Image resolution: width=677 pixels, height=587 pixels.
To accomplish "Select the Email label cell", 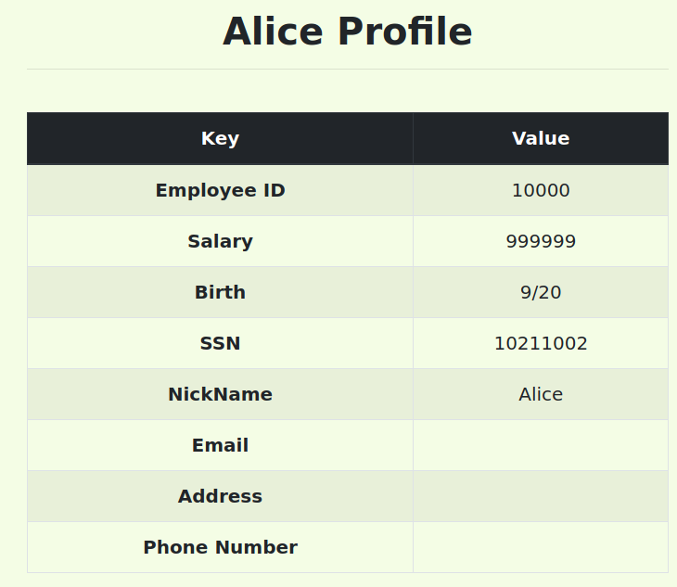I will coord(220,446).
